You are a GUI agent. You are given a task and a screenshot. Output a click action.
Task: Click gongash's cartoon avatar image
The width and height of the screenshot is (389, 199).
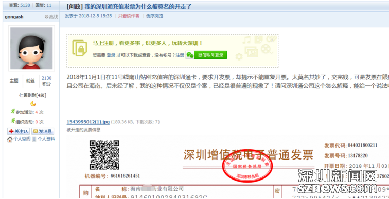pyautogui.click(x=31, y=48)
